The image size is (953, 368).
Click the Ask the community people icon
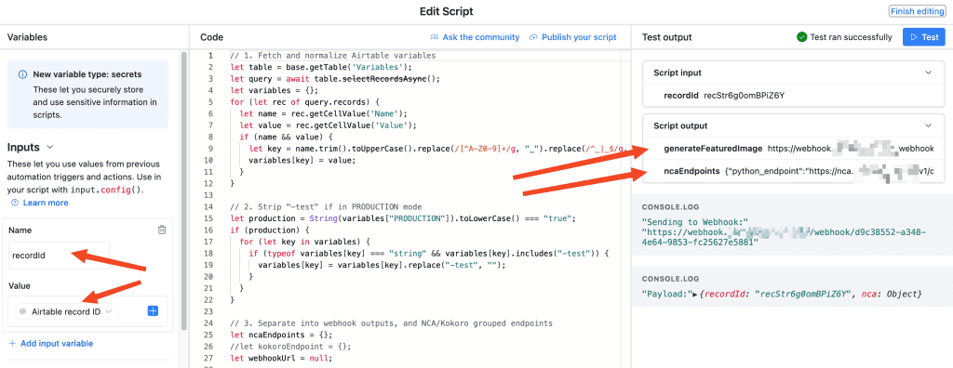click(x=435, y=37)
